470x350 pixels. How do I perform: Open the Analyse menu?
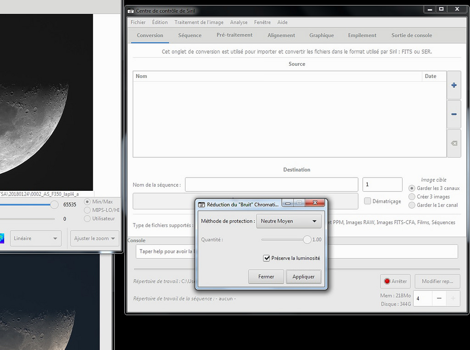tap(239, 22)
